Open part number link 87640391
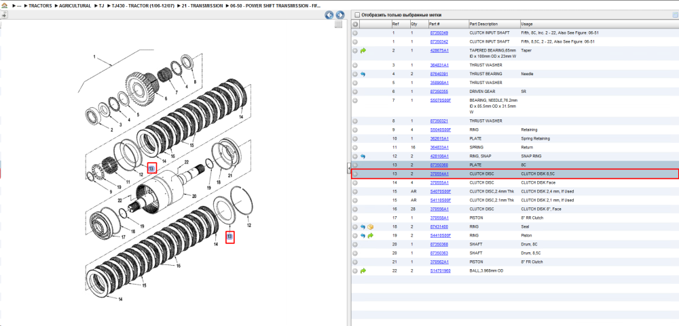The width and height of the screenshot is (679, 326). coord(439,74)
